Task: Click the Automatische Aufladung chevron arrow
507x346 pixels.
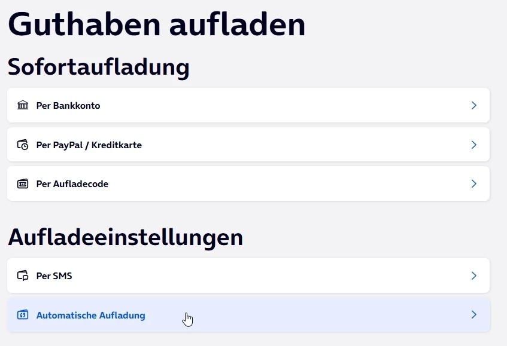Action: [473, 314]
